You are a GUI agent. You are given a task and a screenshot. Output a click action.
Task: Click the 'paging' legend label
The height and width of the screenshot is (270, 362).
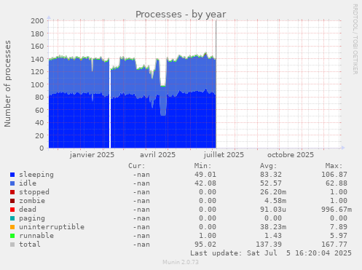pyautogui.click(x=32, y=218)
